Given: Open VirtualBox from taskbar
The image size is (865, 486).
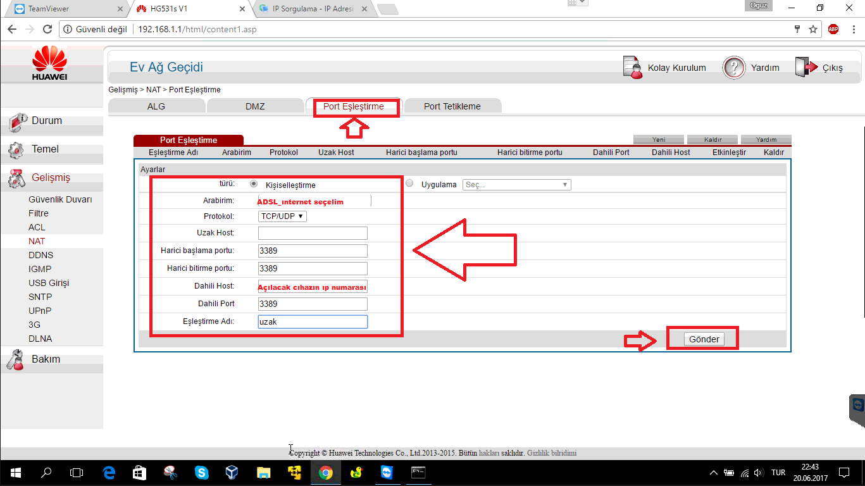Looking at the screenshot, I should pos(232,472).
